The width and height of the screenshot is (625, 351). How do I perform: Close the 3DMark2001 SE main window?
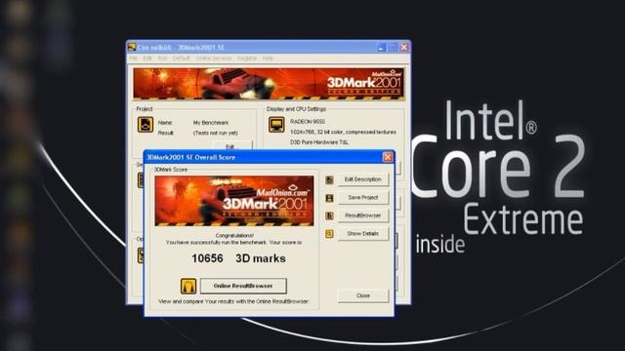[403, 48]
